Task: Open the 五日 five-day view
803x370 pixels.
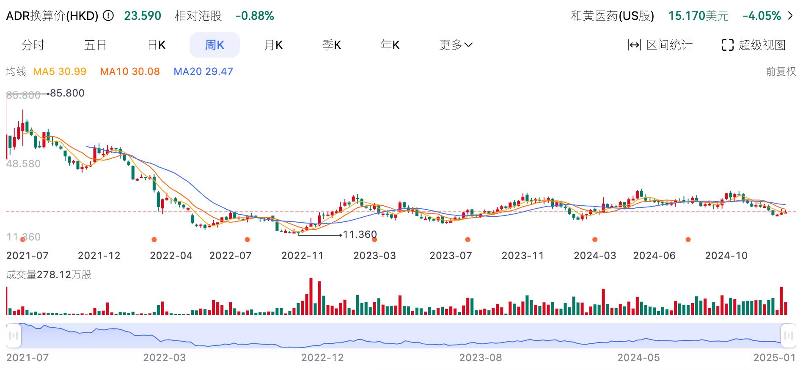Action: (x=95, y=45)
